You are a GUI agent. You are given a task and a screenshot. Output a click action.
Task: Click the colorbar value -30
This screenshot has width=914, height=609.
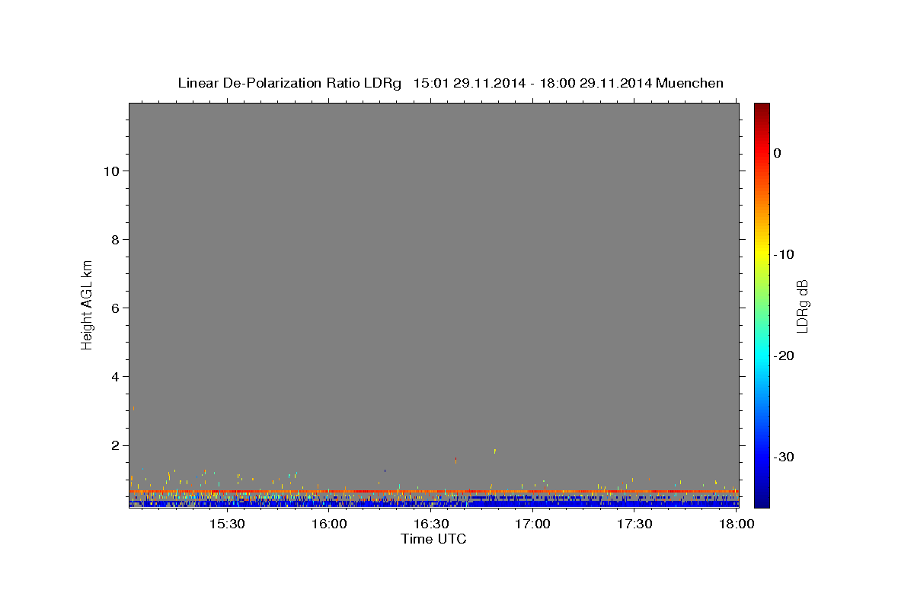[784, 457]
